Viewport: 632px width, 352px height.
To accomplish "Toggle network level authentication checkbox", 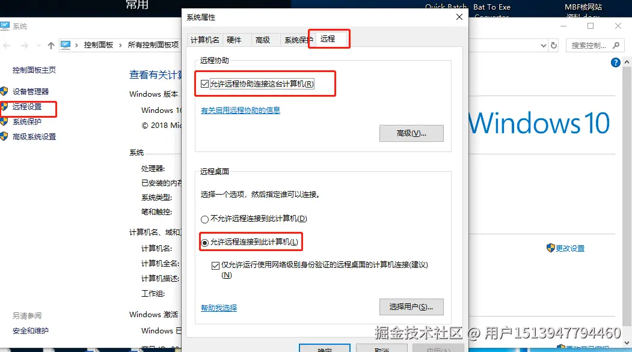I will 216,266.
